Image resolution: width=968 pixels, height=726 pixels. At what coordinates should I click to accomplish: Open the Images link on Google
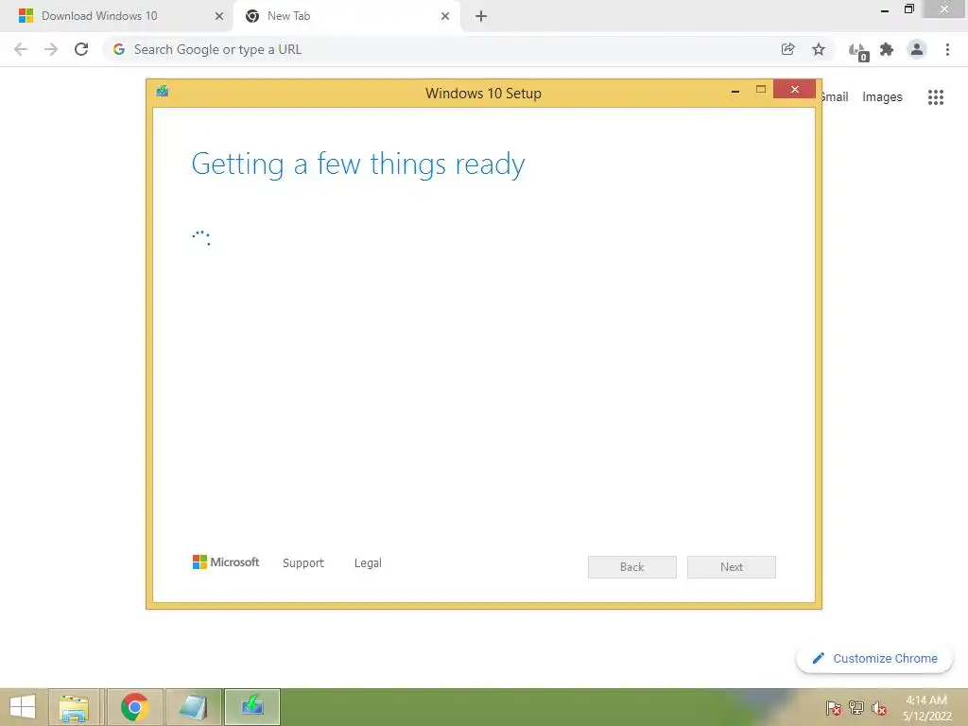pyautogui.click(x=882, y=97)
